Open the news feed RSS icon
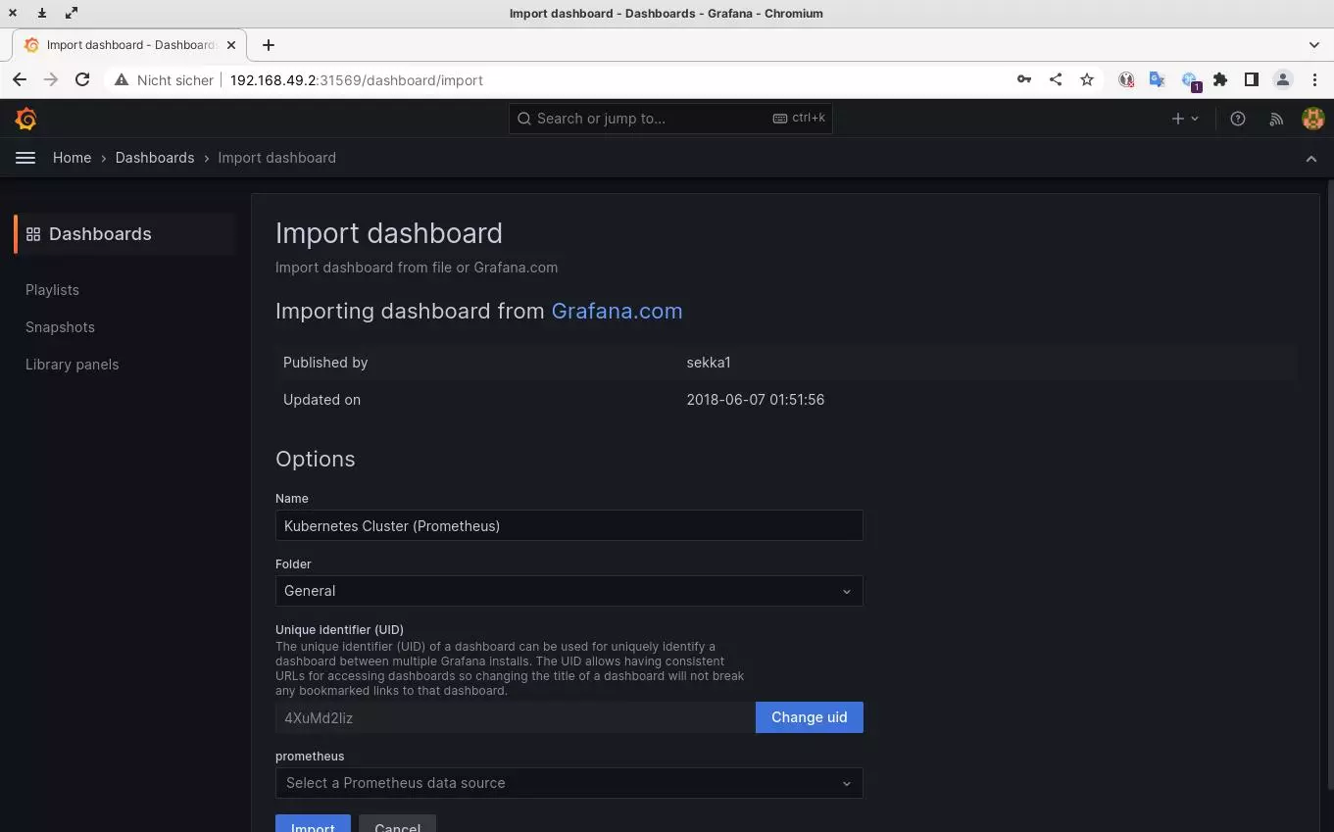The width and height of the screenshot is (1334, 832). [1276, 119]
